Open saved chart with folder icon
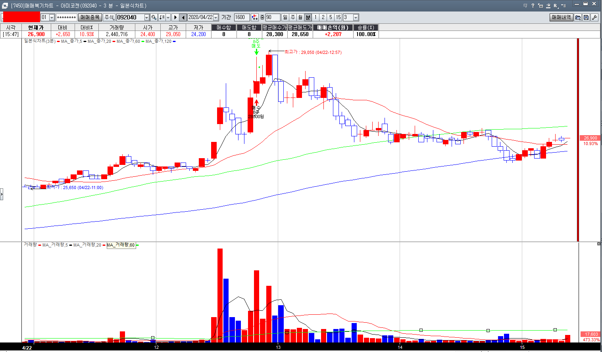Screen dimensions: 602x352 (578, 17)
